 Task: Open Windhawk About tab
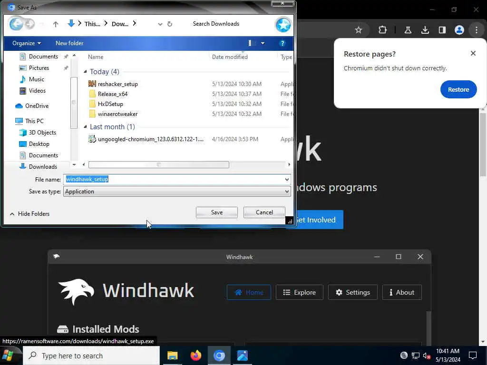point(402,292)
